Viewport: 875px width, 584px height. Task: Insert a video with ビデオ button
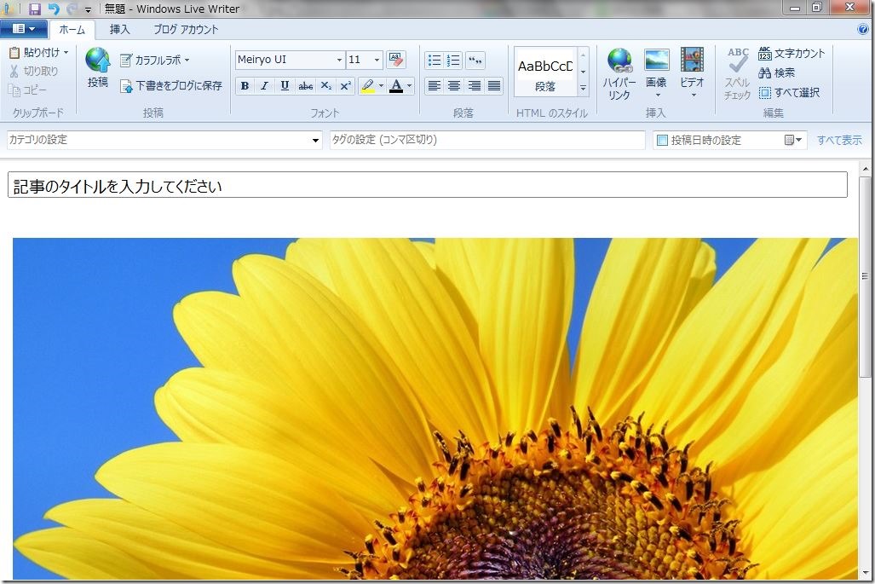point(693,72)
